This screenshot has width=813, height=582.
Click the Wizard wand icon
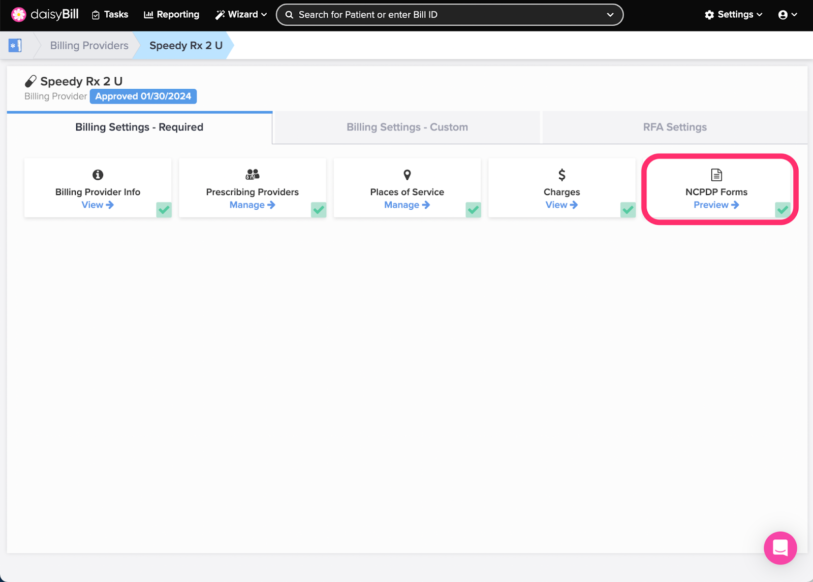click(x=220, y=14)
